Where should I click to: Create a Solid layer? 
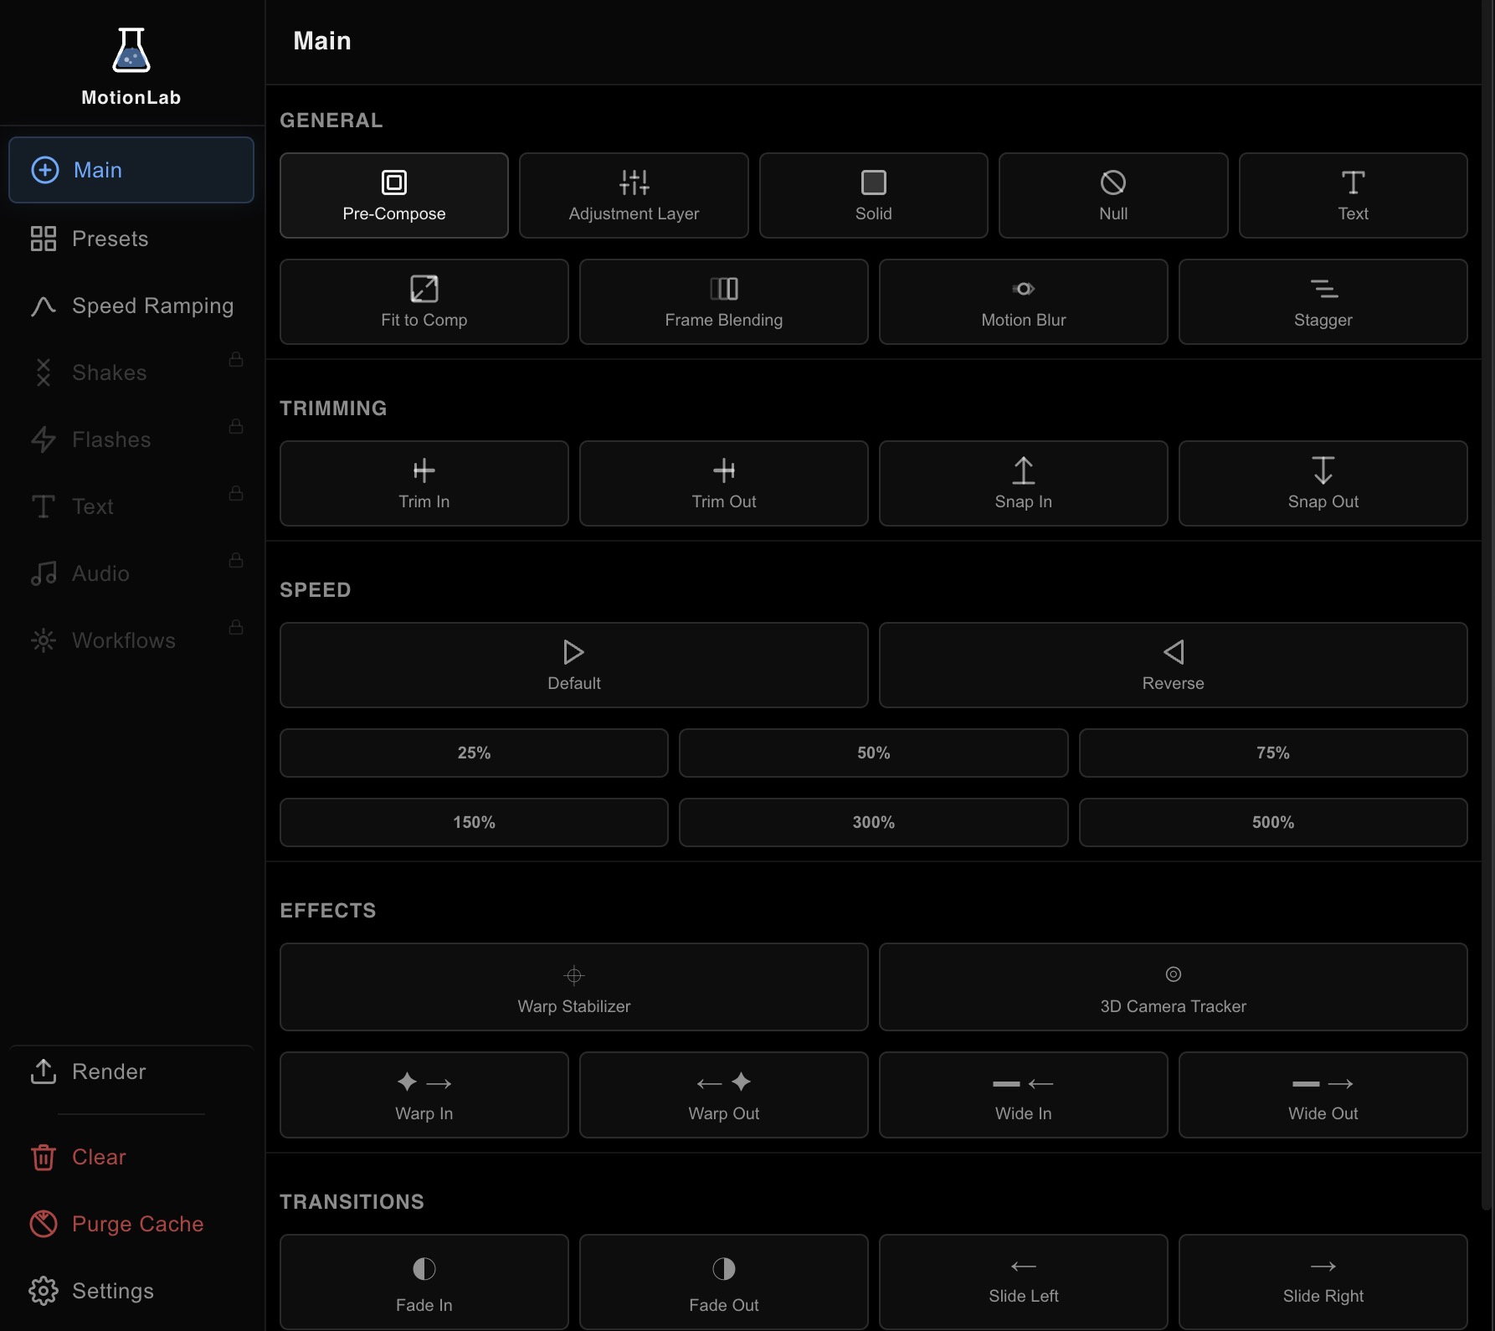pos(873,195)
